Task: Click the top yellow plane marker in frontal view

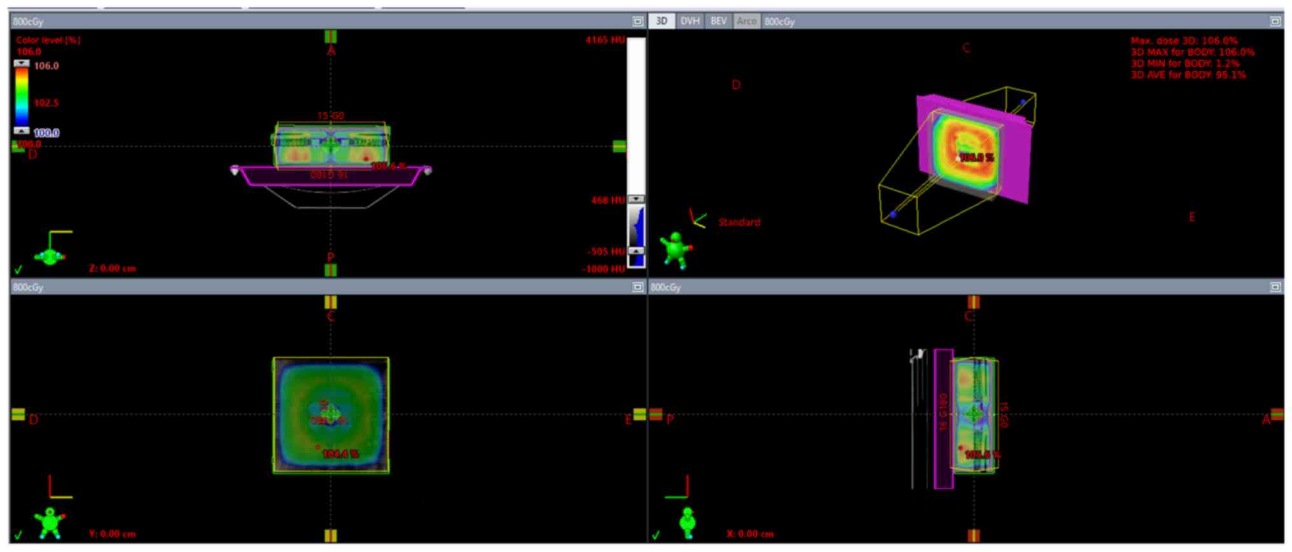Action: 330,301
